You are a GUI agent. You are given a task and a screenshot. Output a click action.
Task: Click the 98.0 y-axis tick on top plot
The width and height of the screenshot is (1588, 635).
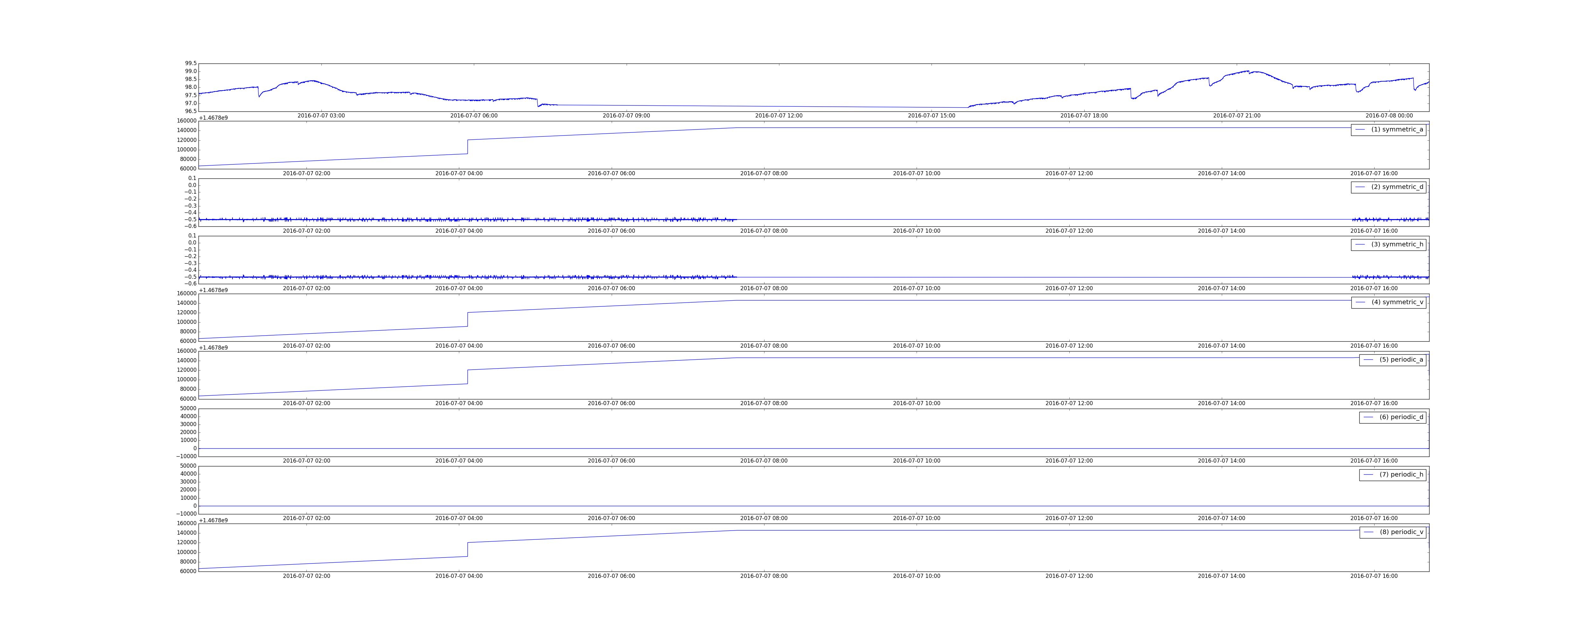pyautogui.click(x=191, y=88)
